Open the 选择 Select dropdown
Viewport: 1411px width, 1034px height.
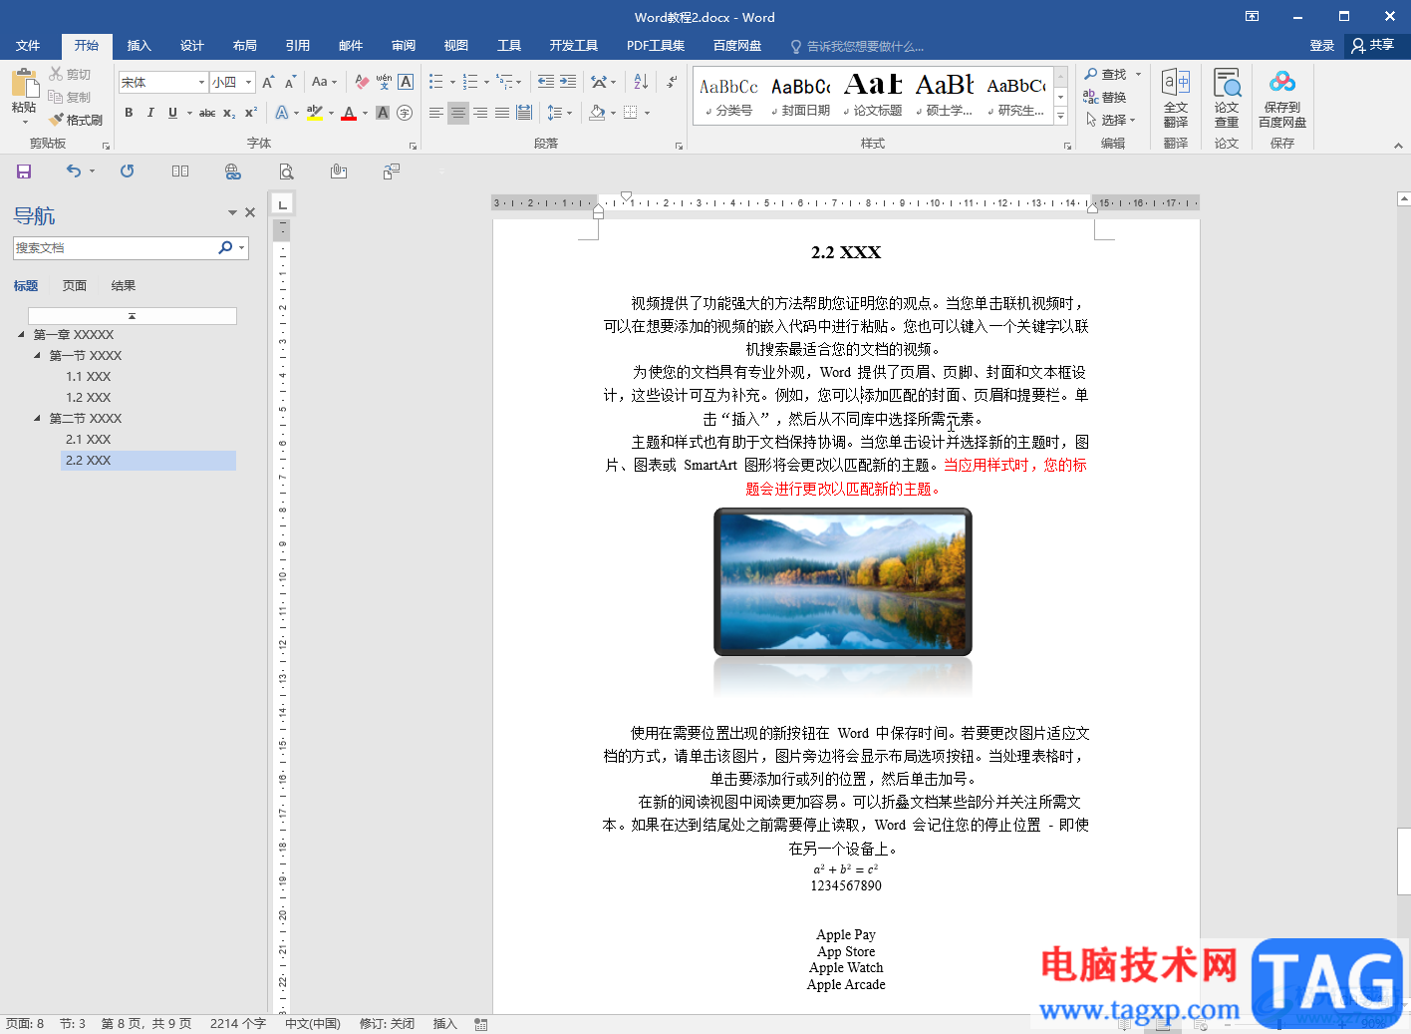coord(1111,120)
